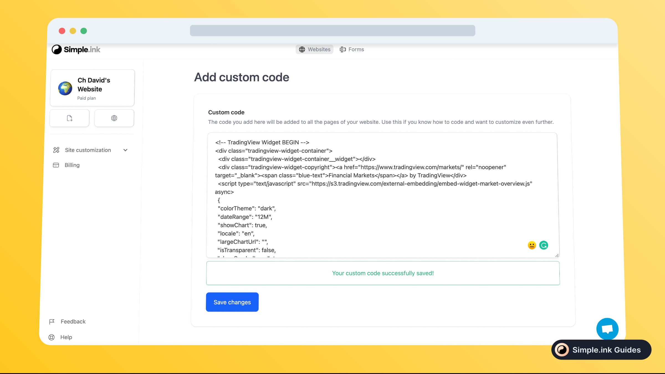Viewport: 665px width, 374px height.
Task: Expand Site customization chevron
Action: tap(126, 150)
